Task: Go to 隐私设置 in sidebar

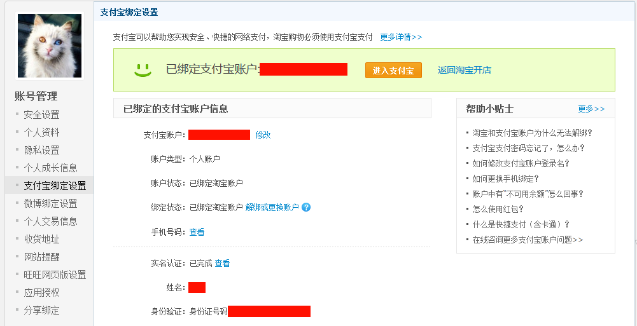Action: pyautogui.click(x=41, y=151)
